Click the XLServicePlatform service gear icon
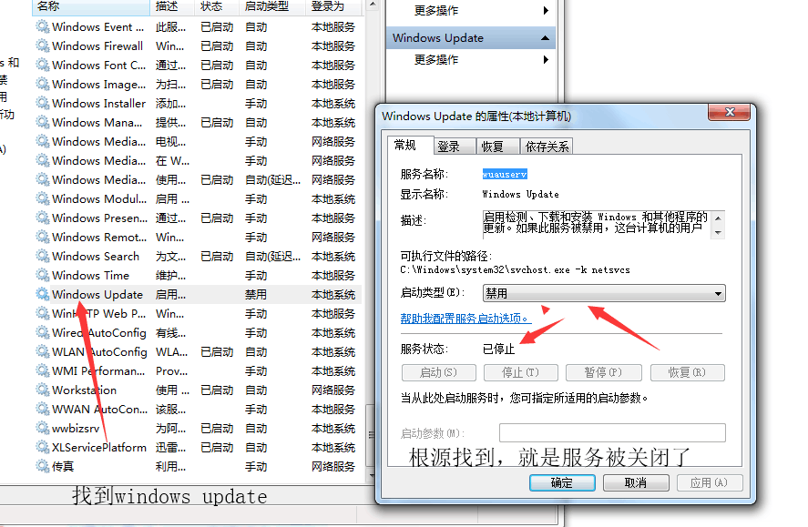The height and width of the screenshot is (527, 808). pos(42,447)
